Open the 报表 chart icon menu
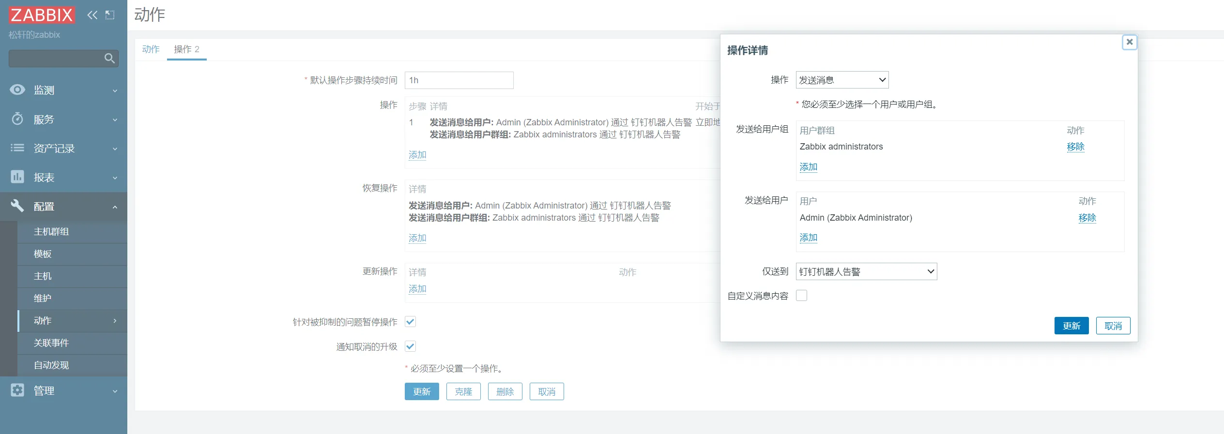 [x=17, y=177]
